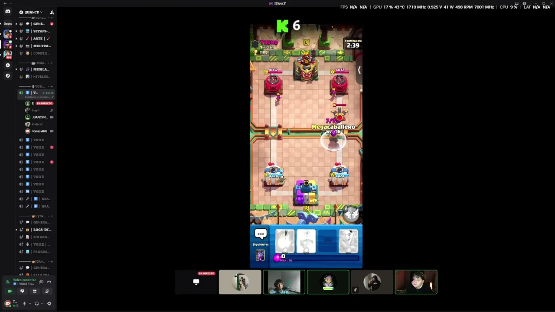The image size is (555, 312).
Task: Go back using the back arrow
Action: coord(5,3)
